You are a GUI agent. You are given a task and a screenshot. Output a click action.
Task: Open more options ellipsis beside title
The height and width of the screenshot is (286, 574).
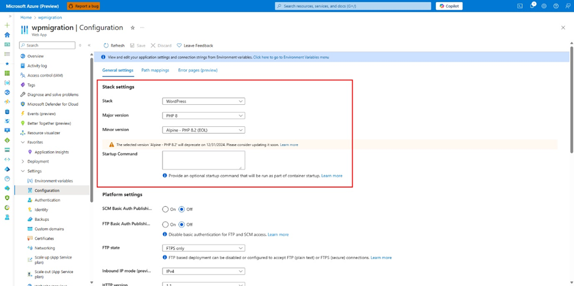coord(142,28)
